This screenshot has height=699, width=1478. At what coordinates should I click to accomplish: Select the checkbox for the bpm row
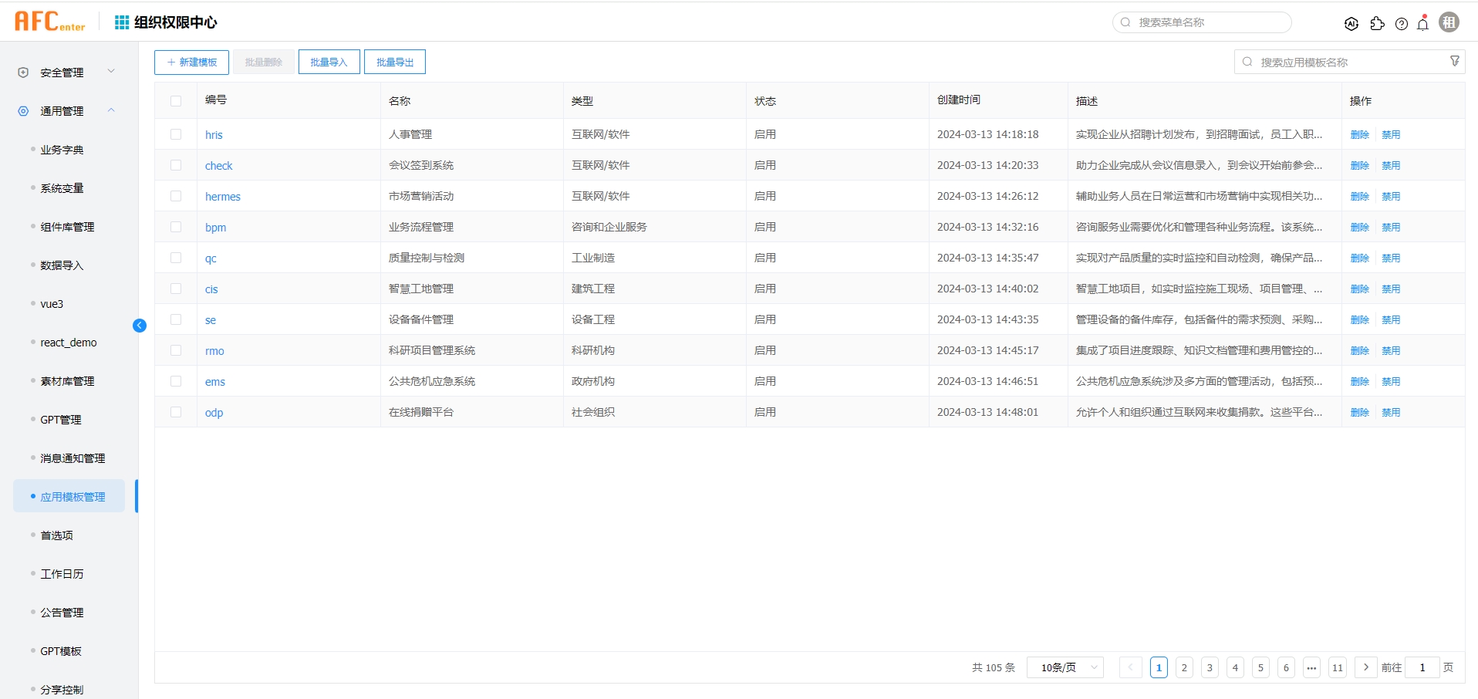pos(176,227)
